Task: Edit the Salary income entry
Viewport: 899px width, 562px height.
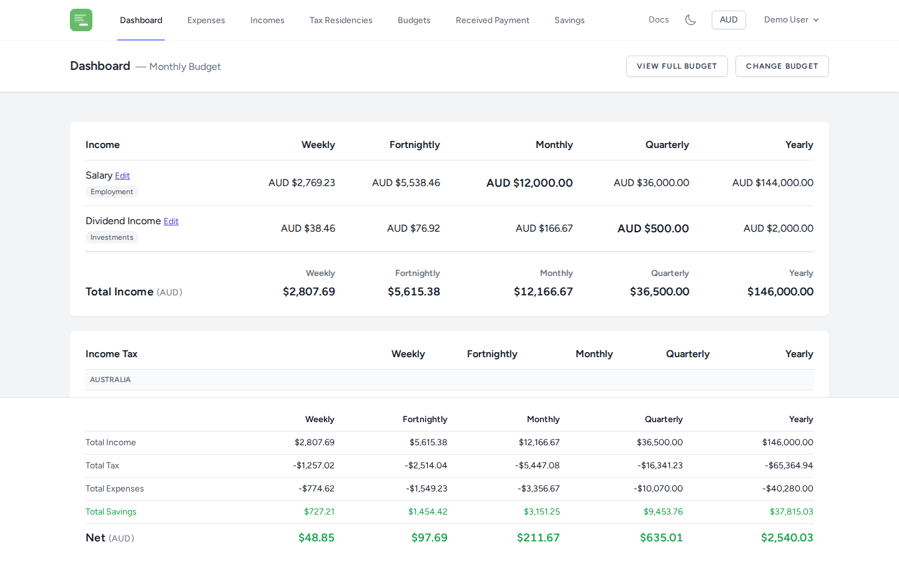Action: 122,176
